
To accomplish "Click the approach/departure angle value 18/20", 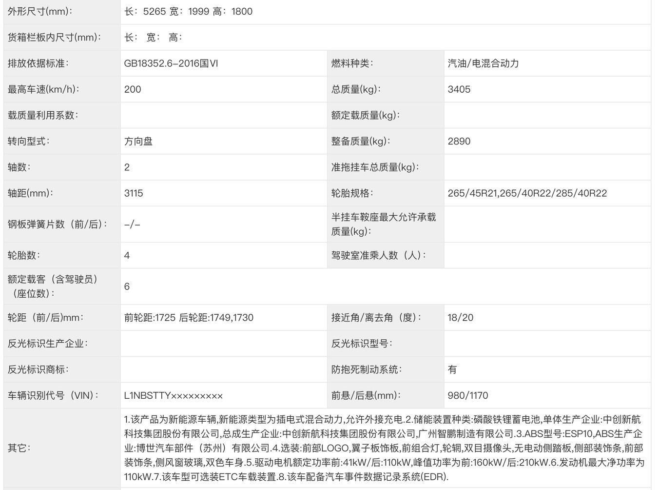I will (x=460, y=318).
